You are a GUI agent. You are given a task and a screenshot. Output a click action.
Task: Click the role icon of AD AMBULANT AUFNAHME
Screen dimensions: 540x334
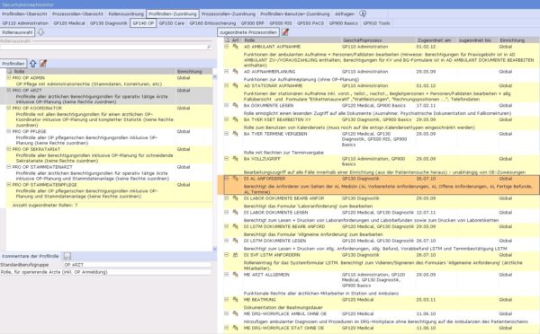235,47
